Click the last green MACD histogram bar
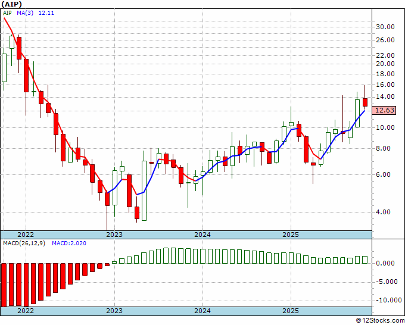 pyautogui.click(x=365, y=260)
